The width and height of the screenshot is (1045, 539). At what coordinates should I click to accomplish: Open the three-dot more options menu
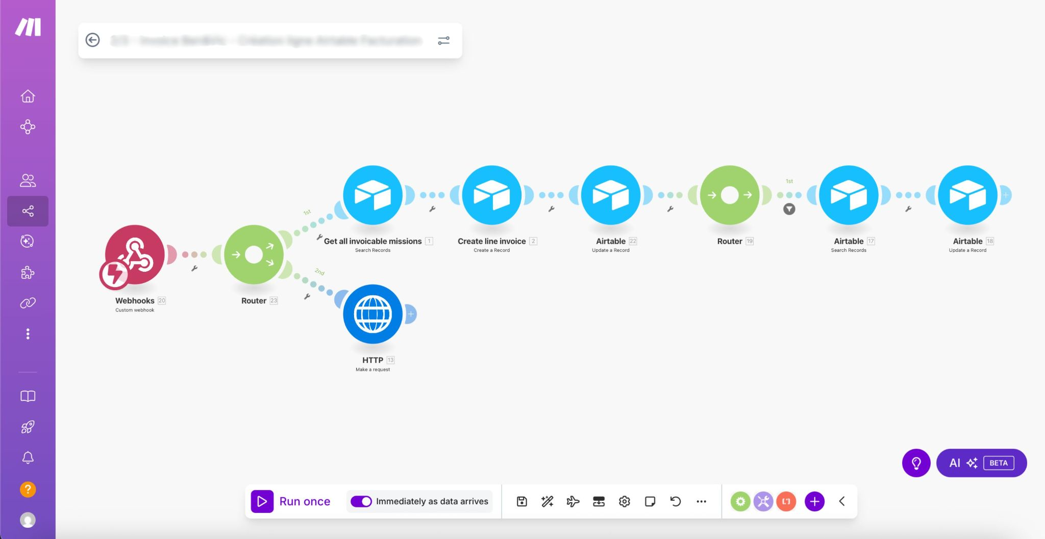point(701,501)
